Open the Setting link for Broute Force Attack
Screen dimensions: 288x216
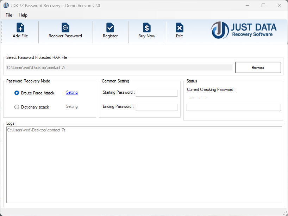[x=72, y=92]
